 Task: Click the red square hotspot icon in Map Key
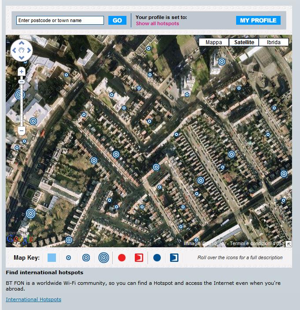click(139, 257)
